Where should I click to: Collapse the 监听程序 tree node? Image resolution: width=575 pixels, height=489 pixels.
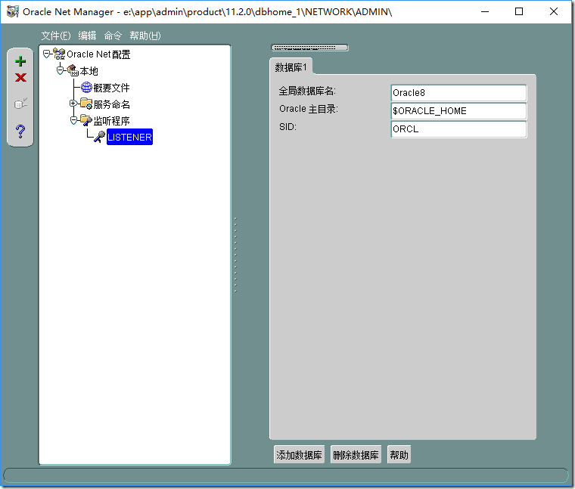pyautogui.click(x=73, y=120)
